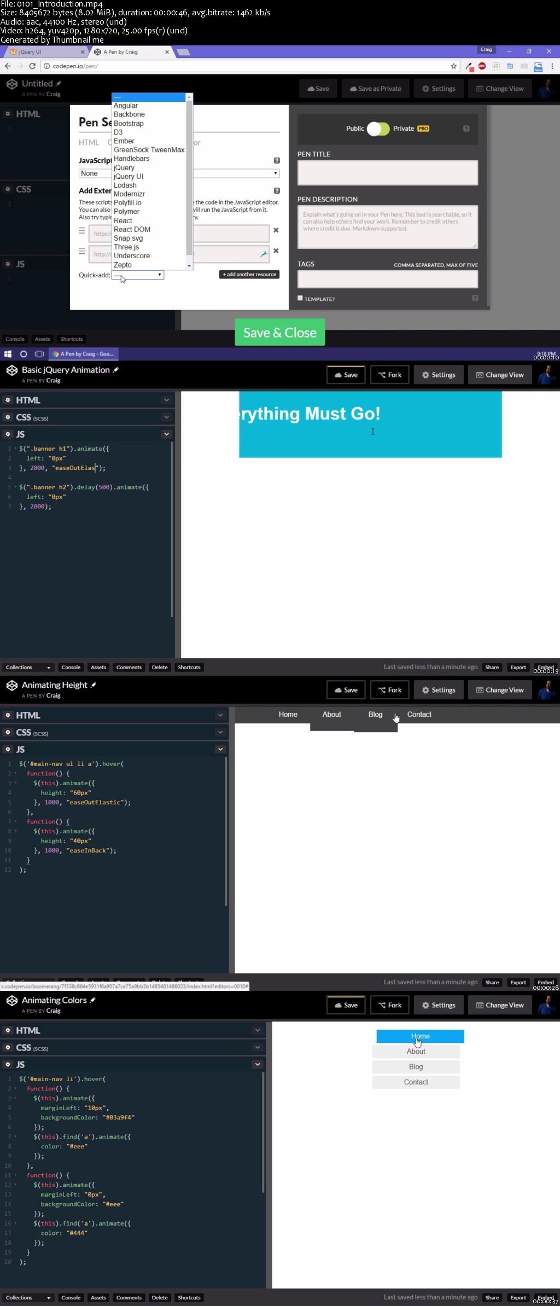Open the HTML gear settings in Untitled pen
This screenshot has width=560, height=1306.
(x=8, y=114)
